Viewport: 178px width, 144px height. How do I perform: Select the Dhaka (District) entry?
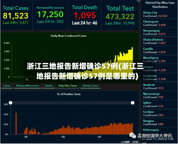(159, 41)
